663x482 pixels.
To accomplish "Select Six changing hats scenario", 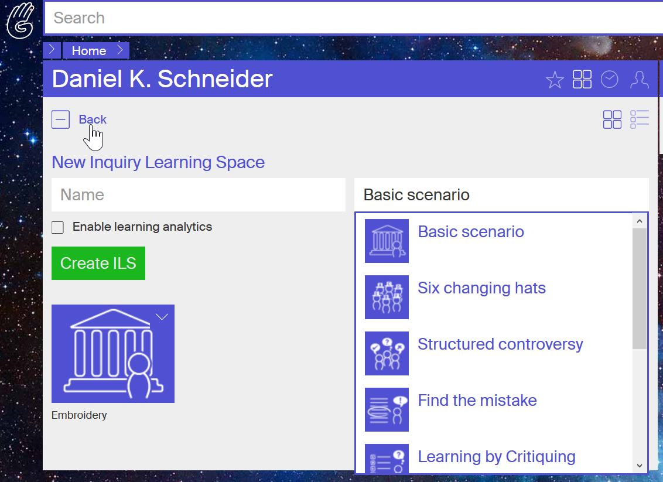I will point(481,288).
